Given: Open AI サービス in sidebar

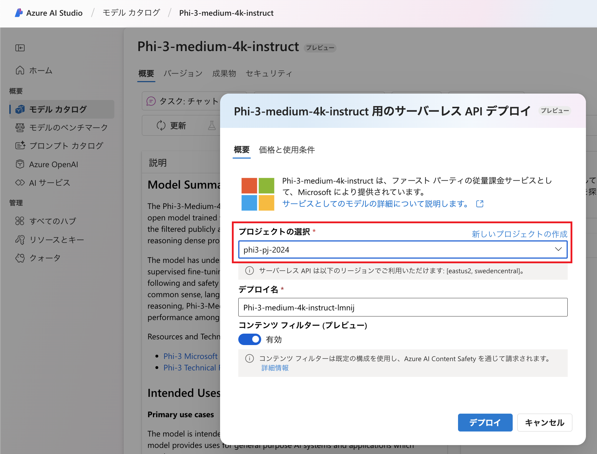Looking at the screenshot, I should pyautogui.click(x=61, y=183).
